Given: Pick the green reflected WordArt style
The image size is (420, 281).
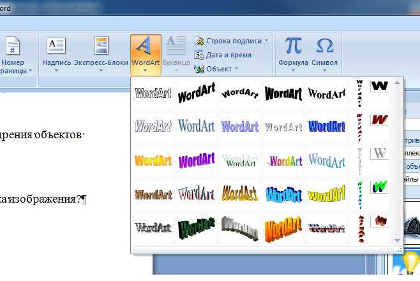Looking at the screenshot, I should point(240,161).
